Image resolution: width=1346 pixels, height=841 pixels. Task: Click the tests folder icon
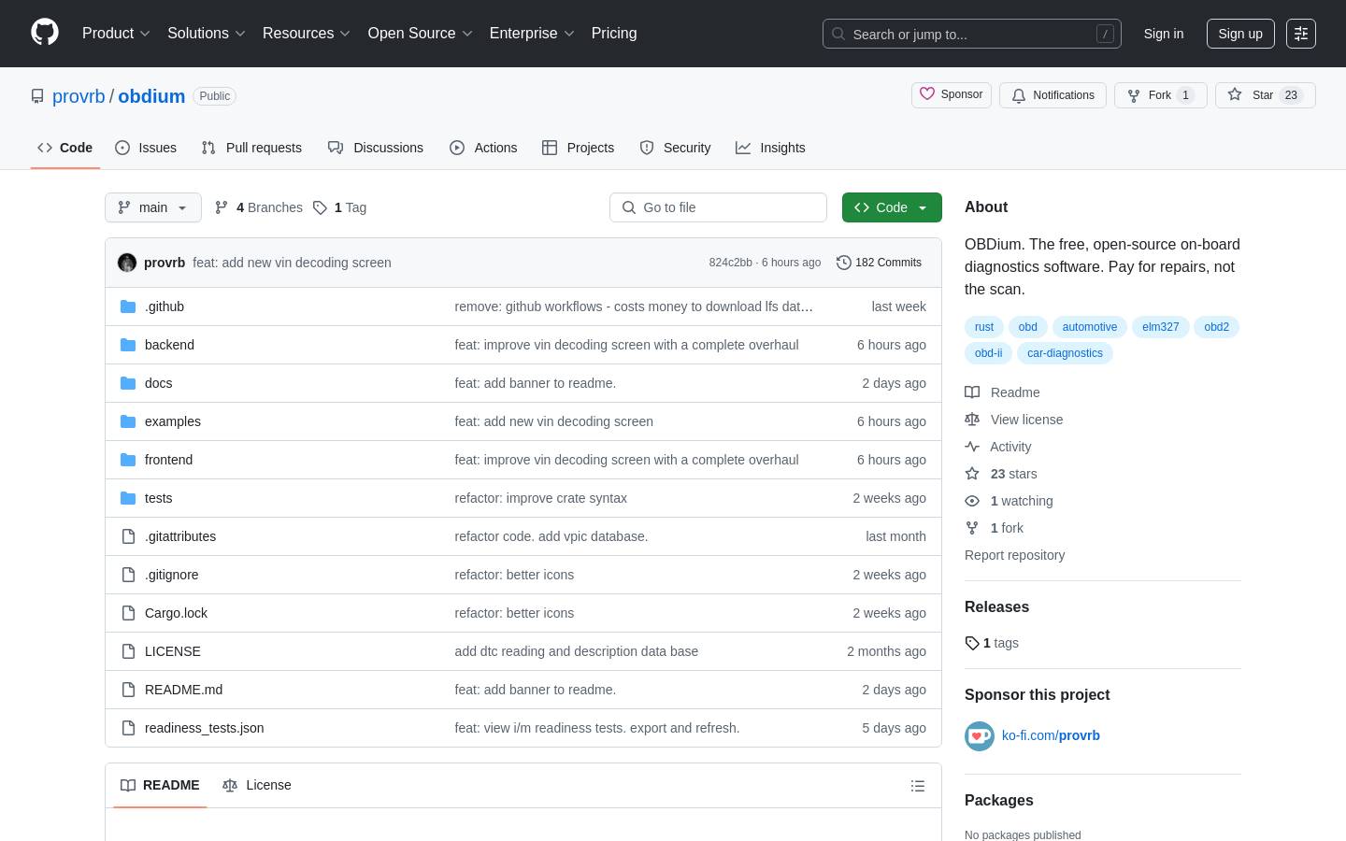click(x=128, y=498)
